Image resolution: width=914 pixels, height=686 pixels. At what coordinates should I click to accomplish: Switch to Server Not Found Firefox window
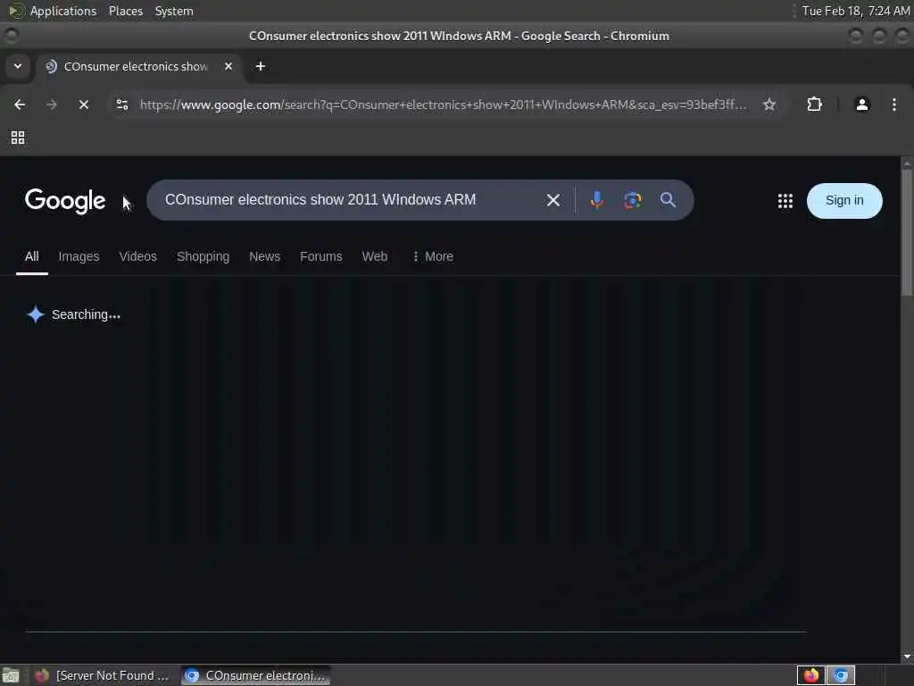102,675
